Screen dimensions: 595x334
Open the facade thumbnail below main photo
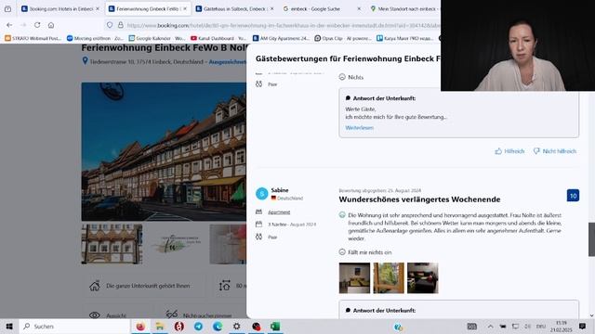tap(112, 244)
